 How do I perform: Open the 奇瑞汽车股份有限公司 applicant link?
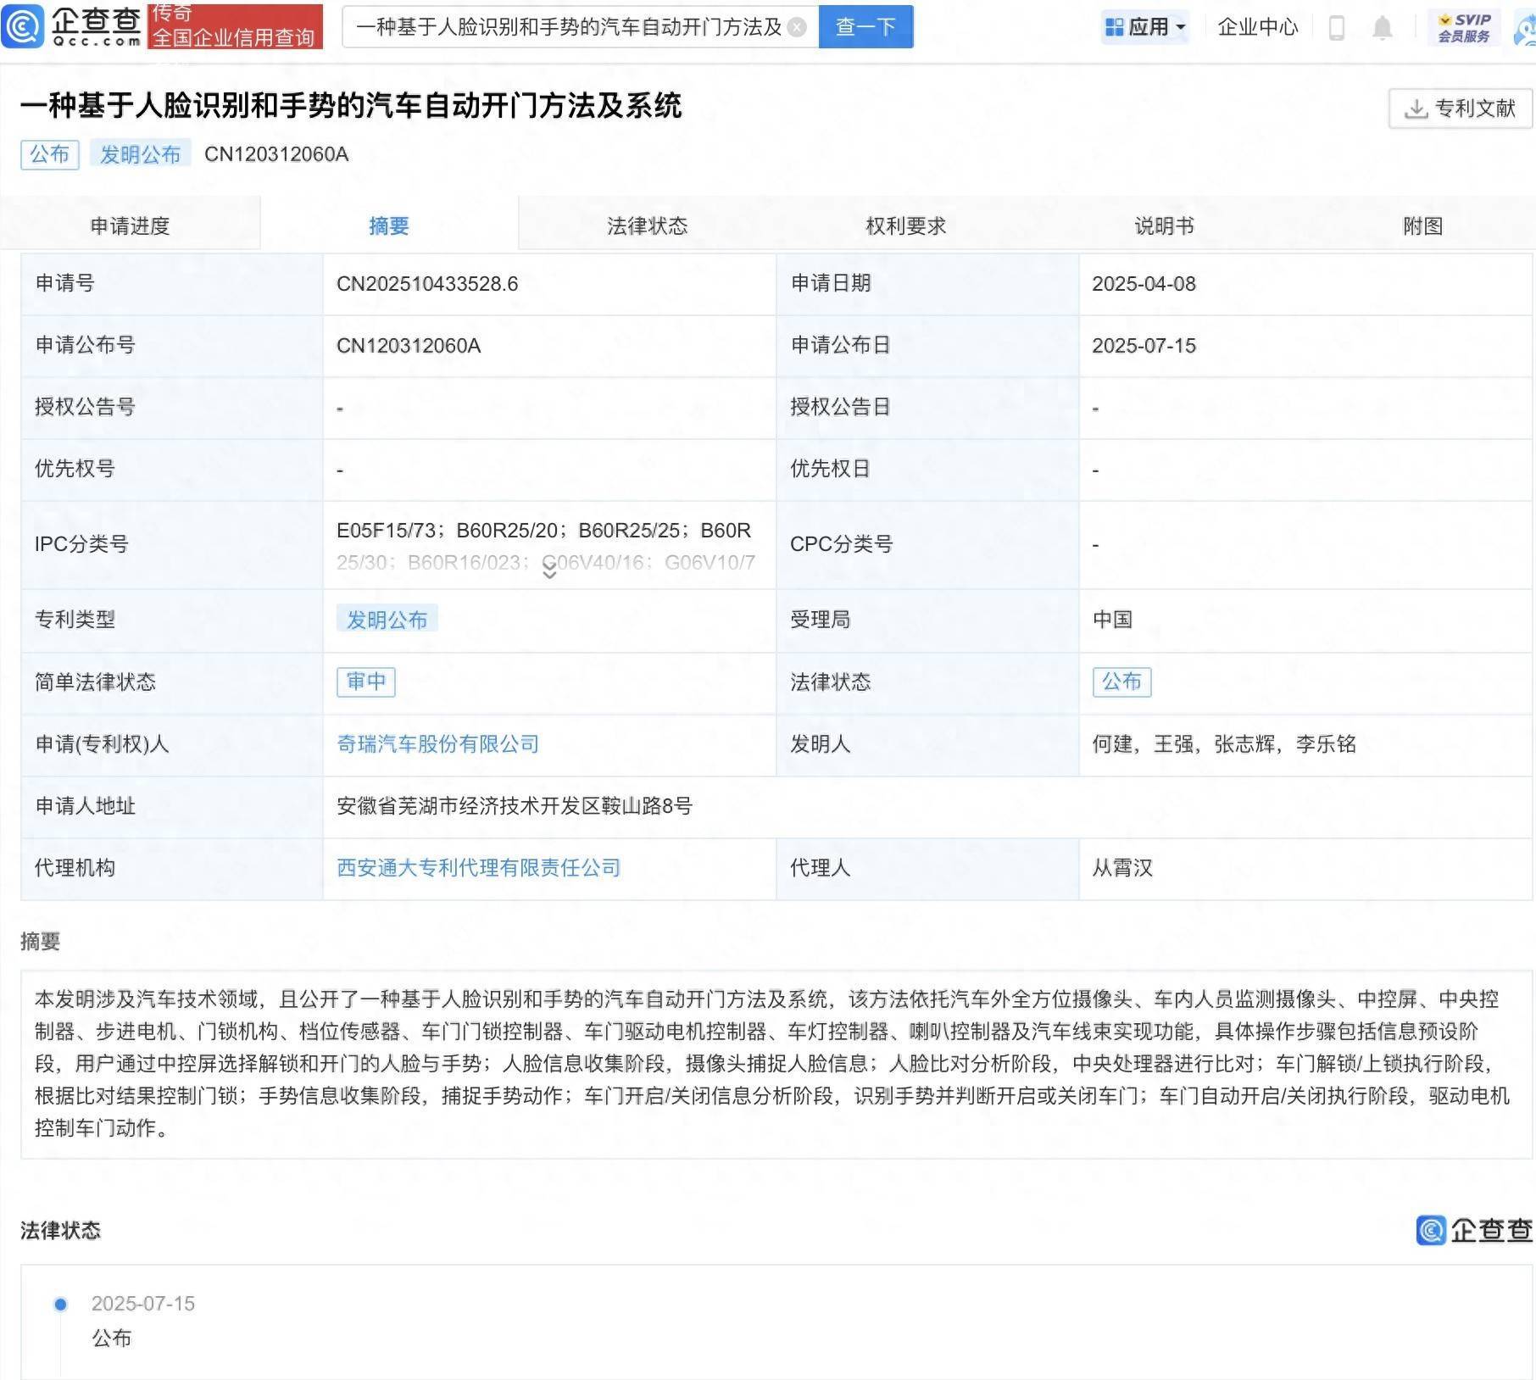[438, 744]
